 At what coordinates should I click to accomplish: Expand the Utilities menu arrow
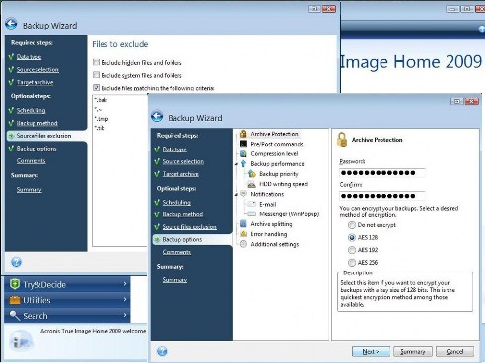(125, 299)
